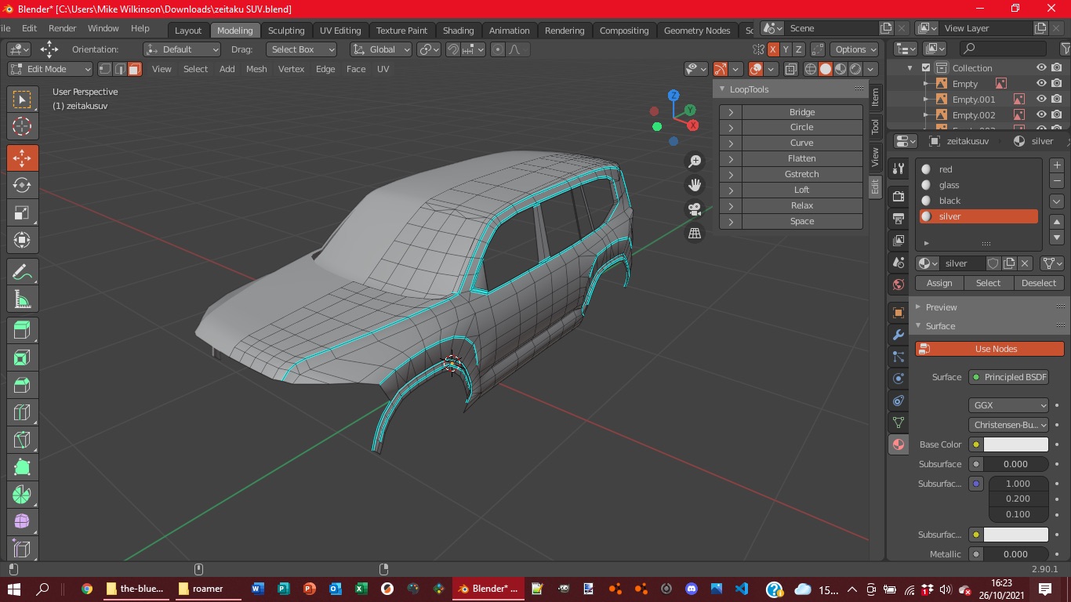Click the Relax button in LoopTools
The width and height of the screenshot is (1071, 602).
pyautogui.click(x=801, y=205)
